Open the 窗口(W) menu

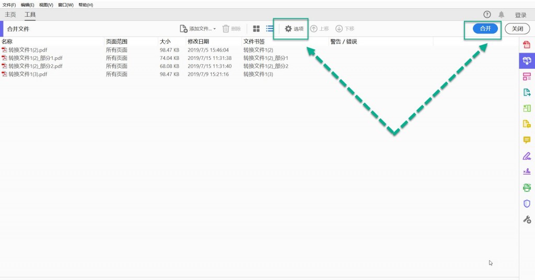(x=66, y=5)
